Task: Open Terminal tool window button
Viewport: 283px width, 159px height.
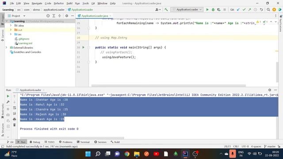Action: tap(83, 142)
